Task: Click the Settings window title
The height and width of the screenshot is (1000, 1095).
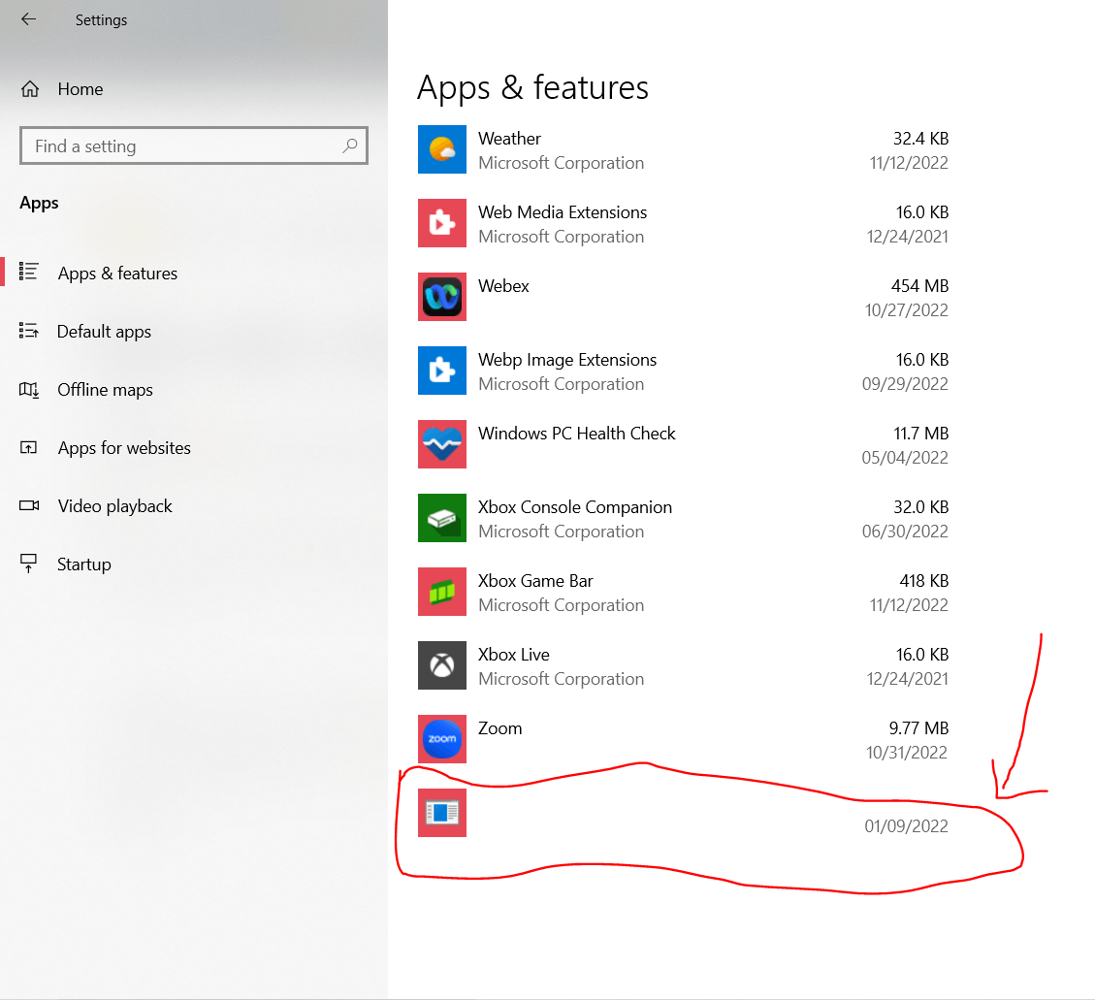Action: [x=101, y=20]
